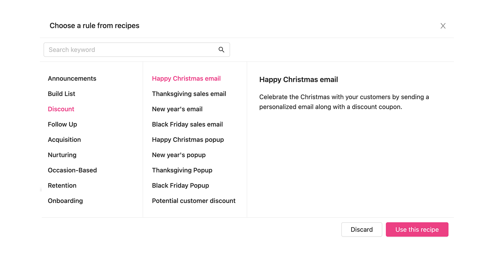
Task: Click the search magnifier icon
Action: (x=221, y=49)
